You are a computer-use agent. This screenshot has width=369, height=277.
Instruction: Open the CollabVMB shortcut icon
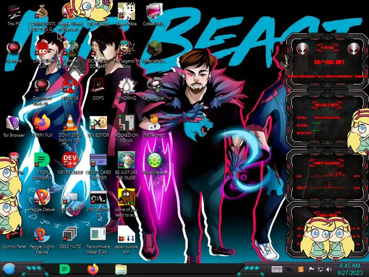(x=154, y=14)
